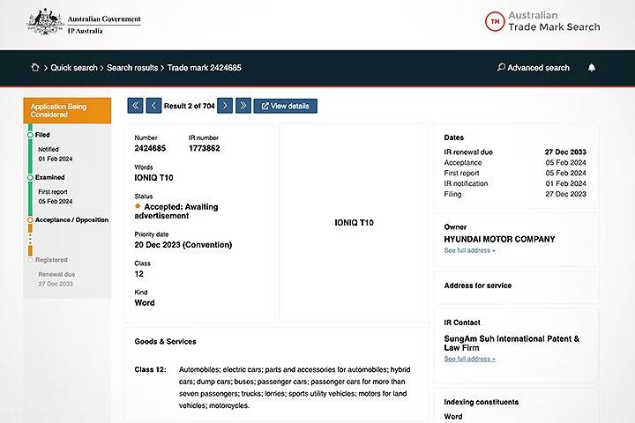This screenshot has height=423, width=635.
Task: Click Class 12 label in Goods & Services
Action: 150,369
